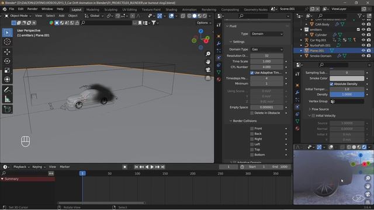
Task: Click the Vertex Group input field
Action: coord(347,101)
